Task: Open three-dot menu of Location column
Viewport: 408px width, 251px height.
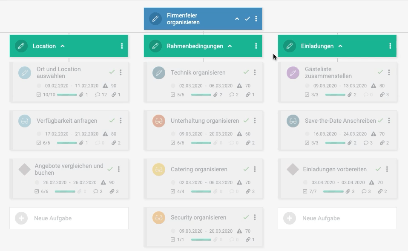Action: (122, 46)
